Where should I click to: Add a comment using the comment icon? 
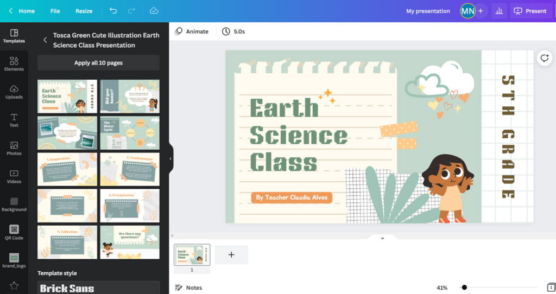coord(544,59)
